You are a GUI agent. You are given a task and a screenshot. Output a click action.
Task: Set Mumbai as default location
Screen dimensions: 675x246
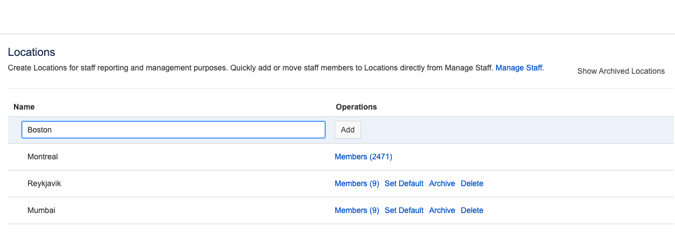tap(404, 210)
